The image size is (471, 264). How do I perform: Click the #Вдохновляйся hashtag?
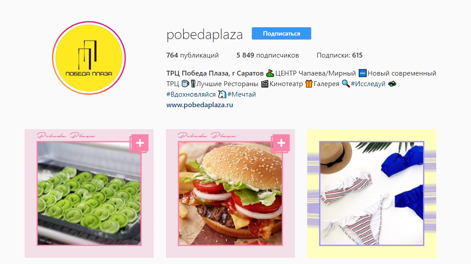pos(191,94)
